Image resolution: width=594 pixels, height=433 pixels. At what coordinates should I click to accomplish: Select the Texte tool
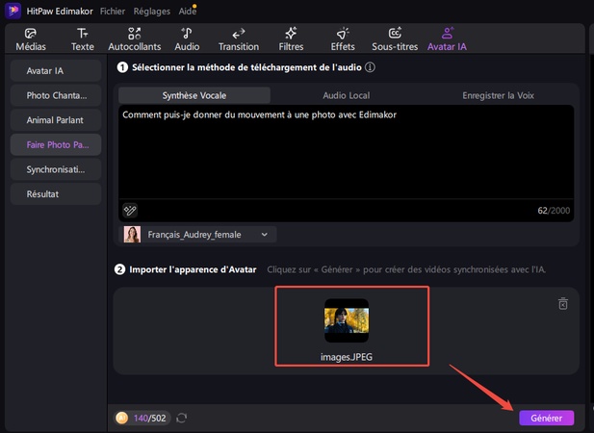83,38
